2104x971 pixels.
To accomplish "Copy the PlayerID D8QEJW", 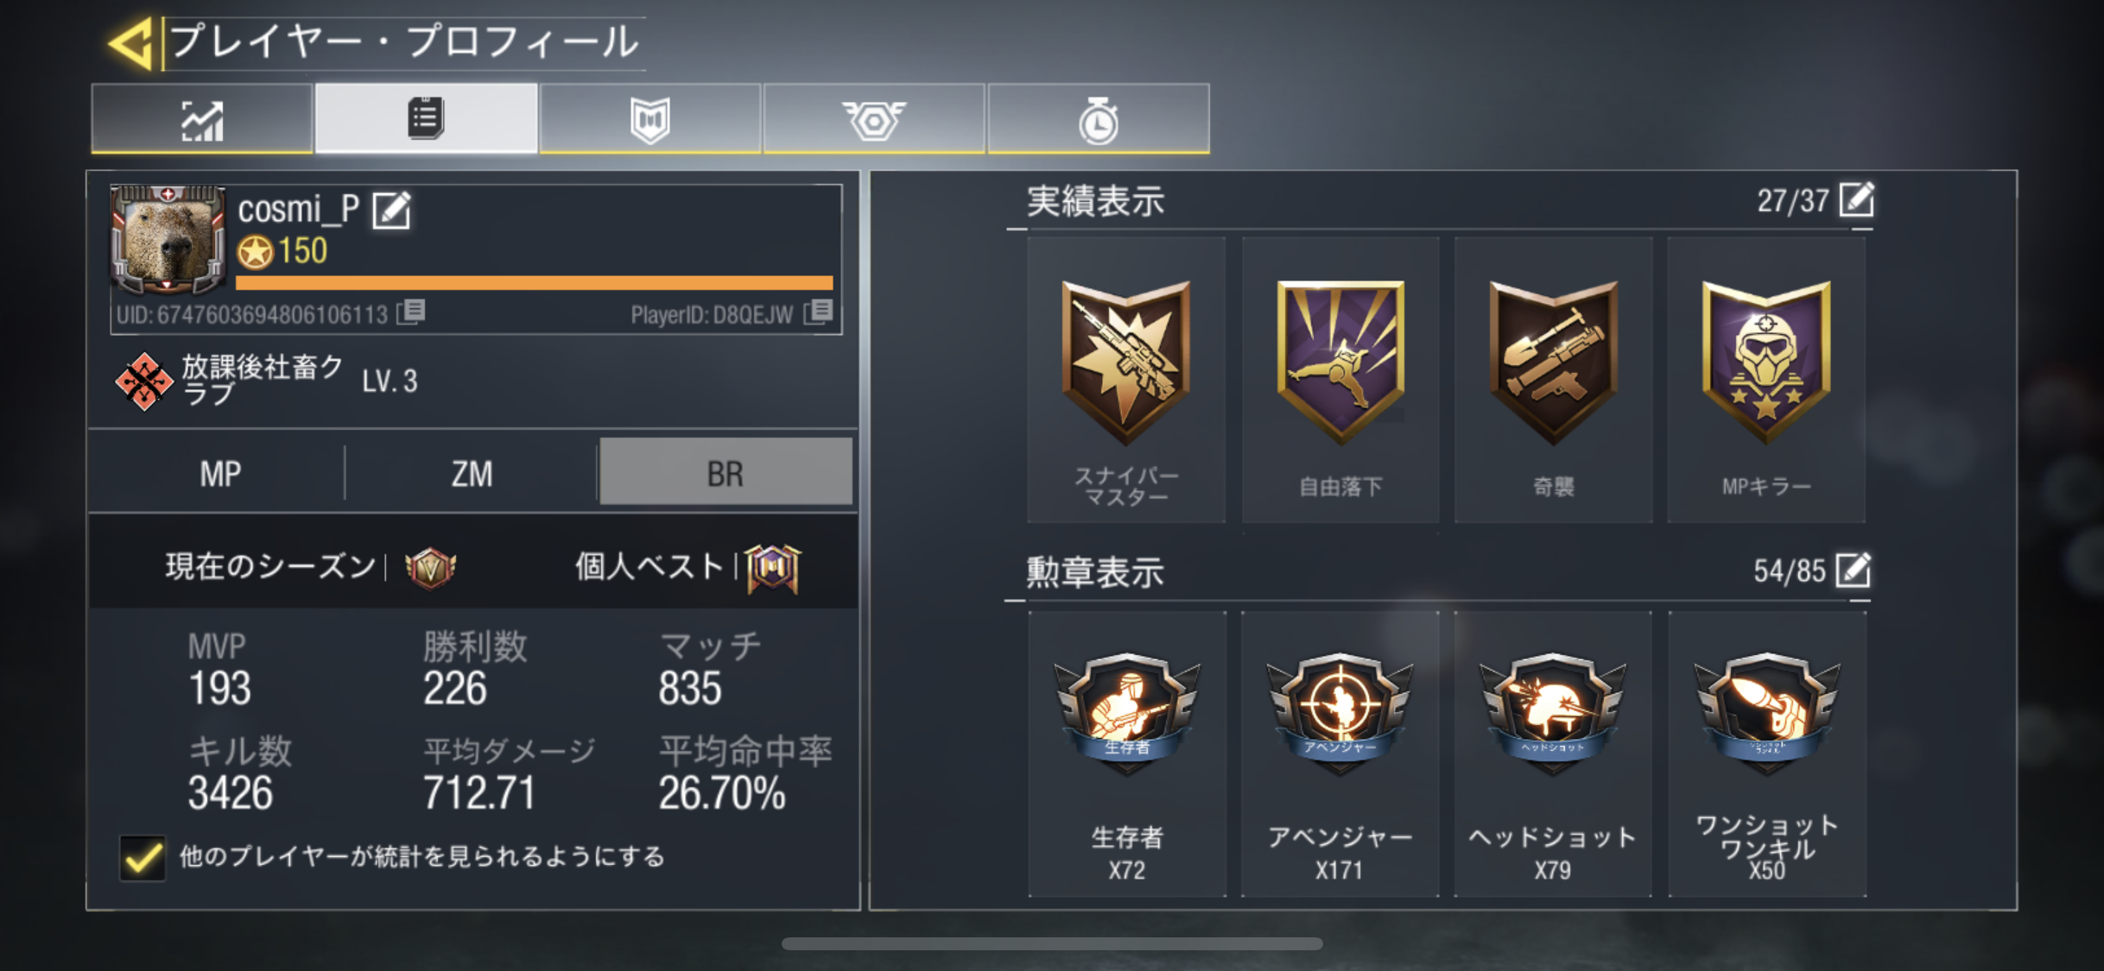I will pyautogui.click(x=818, y=312).
